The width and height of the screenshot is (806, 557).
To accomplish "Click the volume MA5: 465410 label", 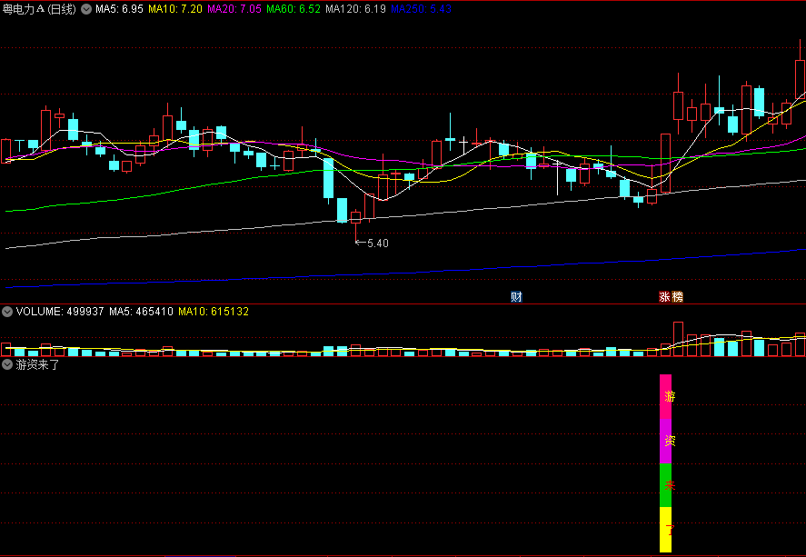I will 142,312.
